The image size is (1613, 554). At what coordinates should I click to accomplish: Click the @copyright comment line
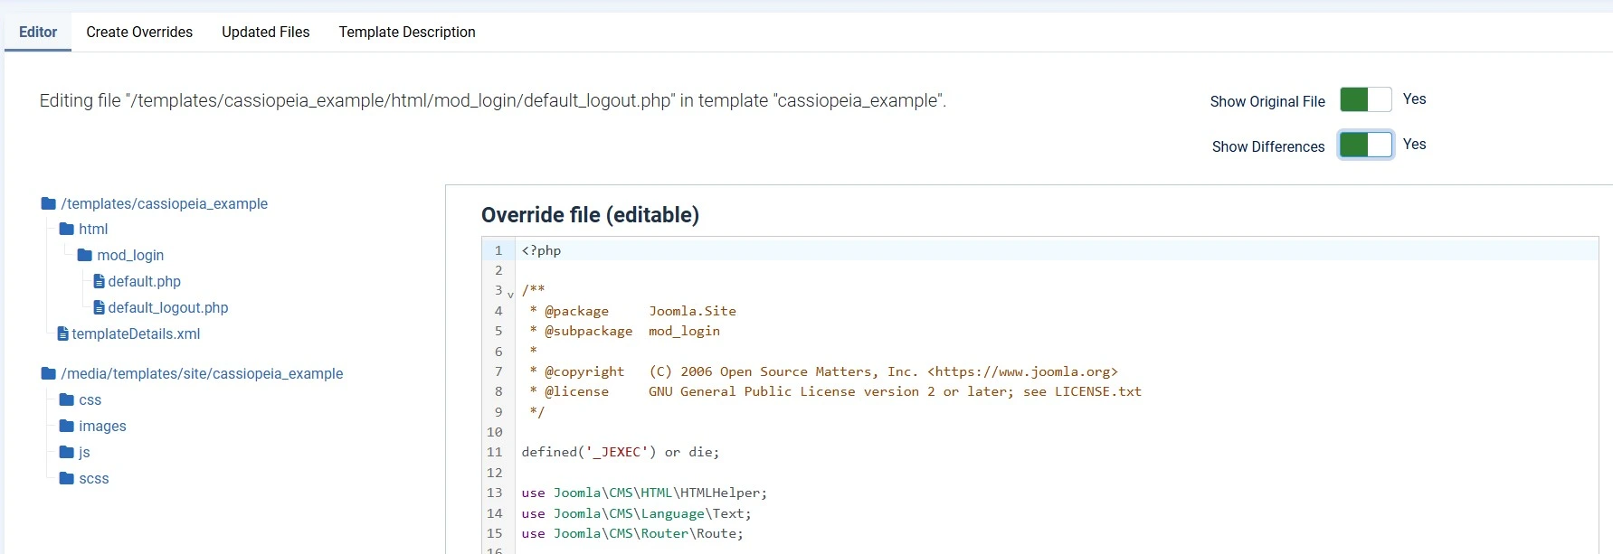[824, 371]
